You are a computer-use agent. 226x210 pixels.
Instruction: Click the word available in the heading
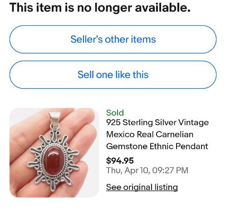coord(162,8)
